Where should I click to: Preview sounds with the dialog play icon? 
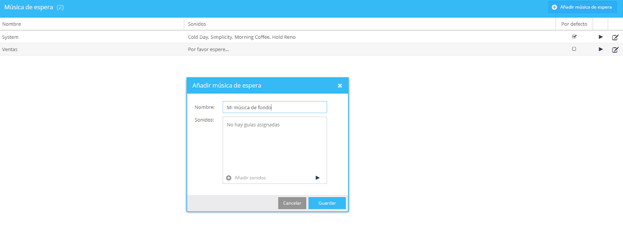click(x=317, y=178)
